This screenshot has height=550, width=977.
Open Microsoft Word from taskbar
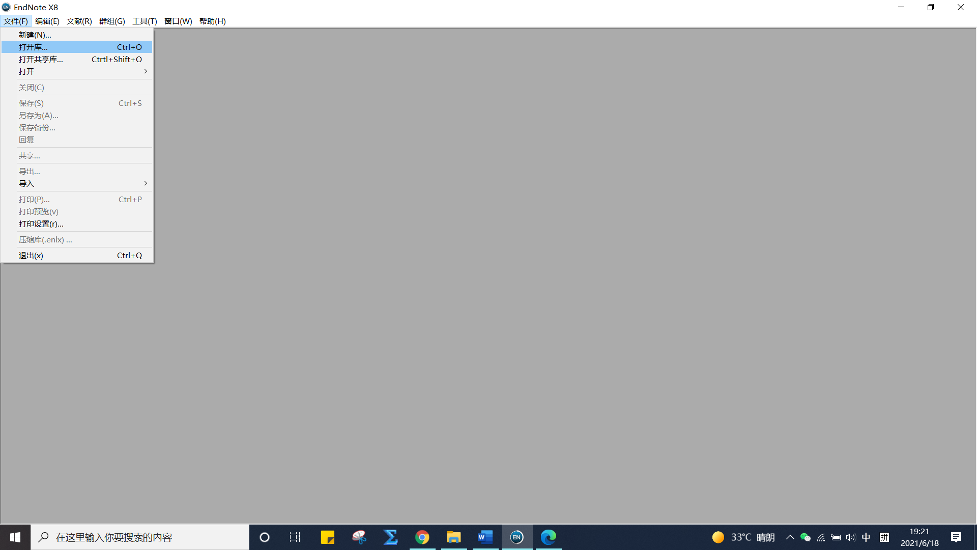click(x=485, y=537)
